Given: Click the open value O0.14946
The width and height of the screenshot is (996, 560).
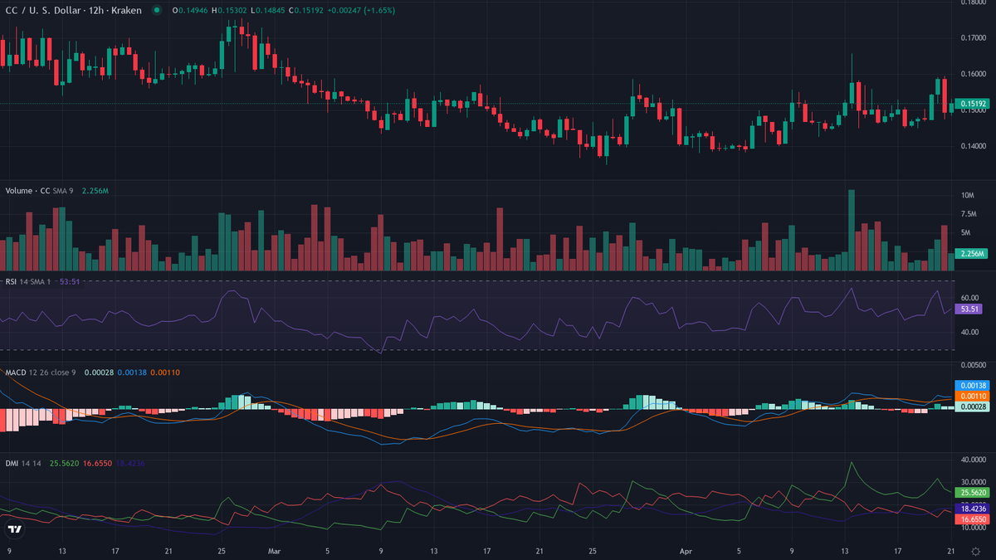Looking at the screenshot, I should point(192,11).
